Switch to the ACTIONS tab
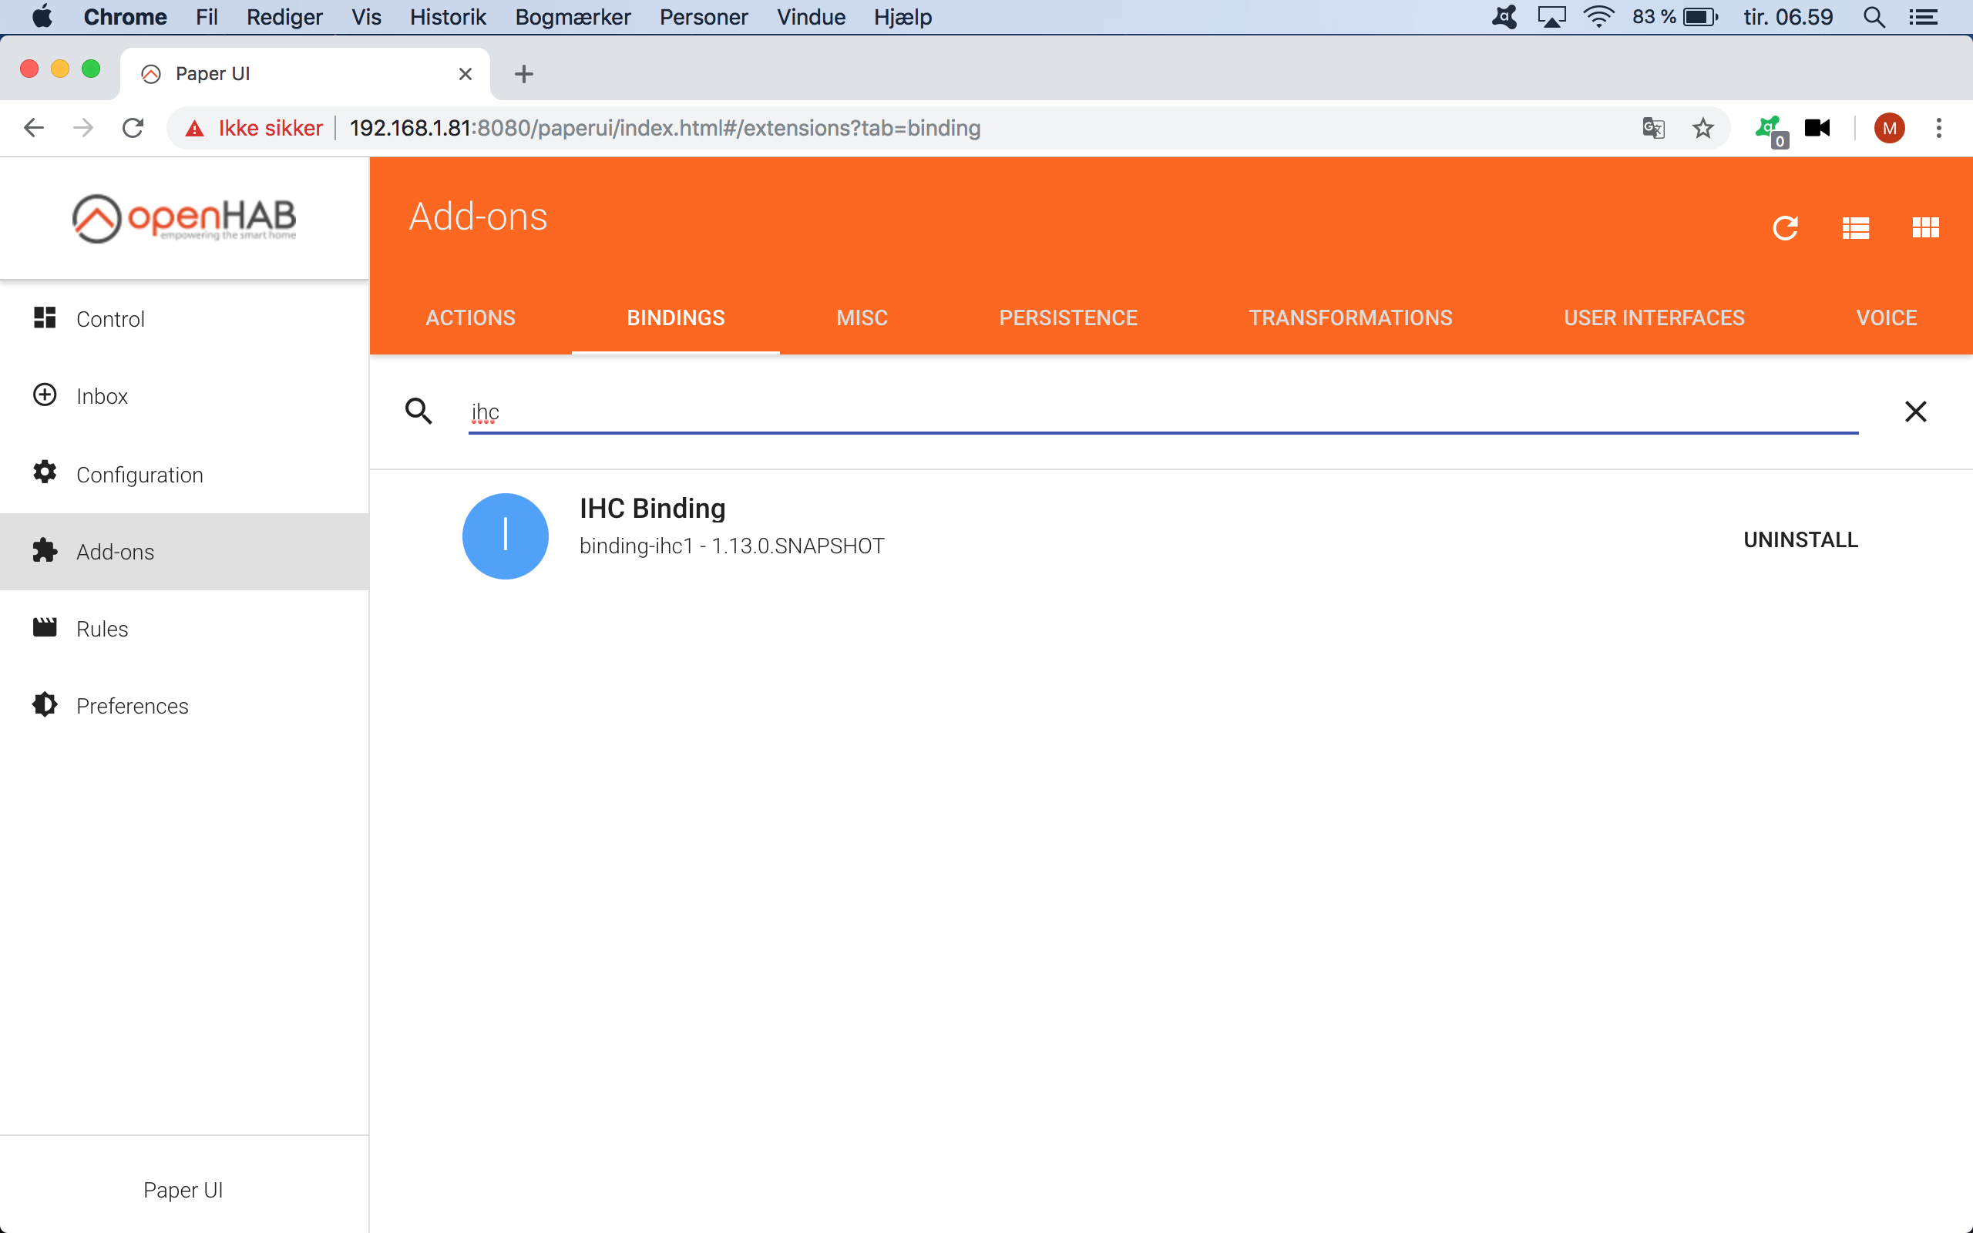Viewport: 1973px width, 1233px height. click(x=470, y=318)
